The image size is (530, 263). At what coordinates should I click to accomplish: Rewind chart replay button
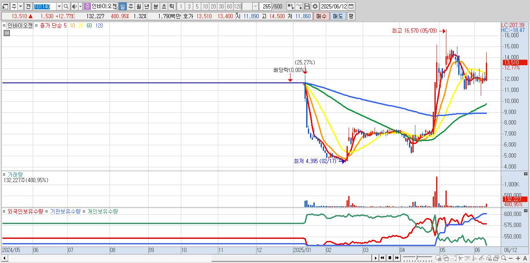point(382,258)
